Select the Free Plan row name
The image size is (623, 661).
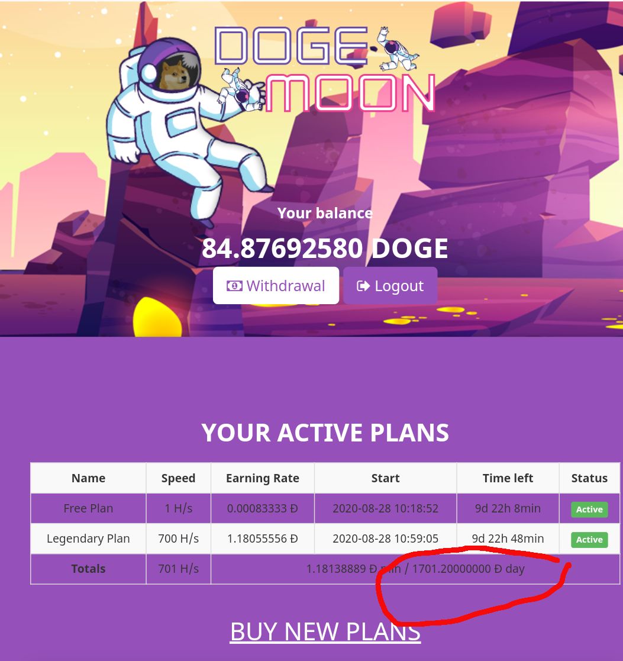click(x=88, y=508)
